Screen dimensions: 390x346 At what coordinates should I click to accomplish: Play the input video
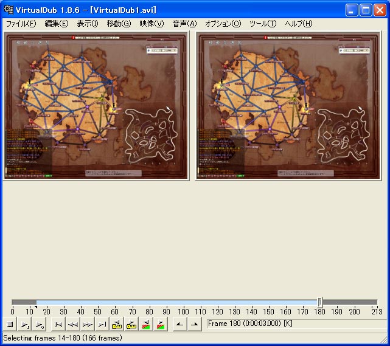coord(24,324)
